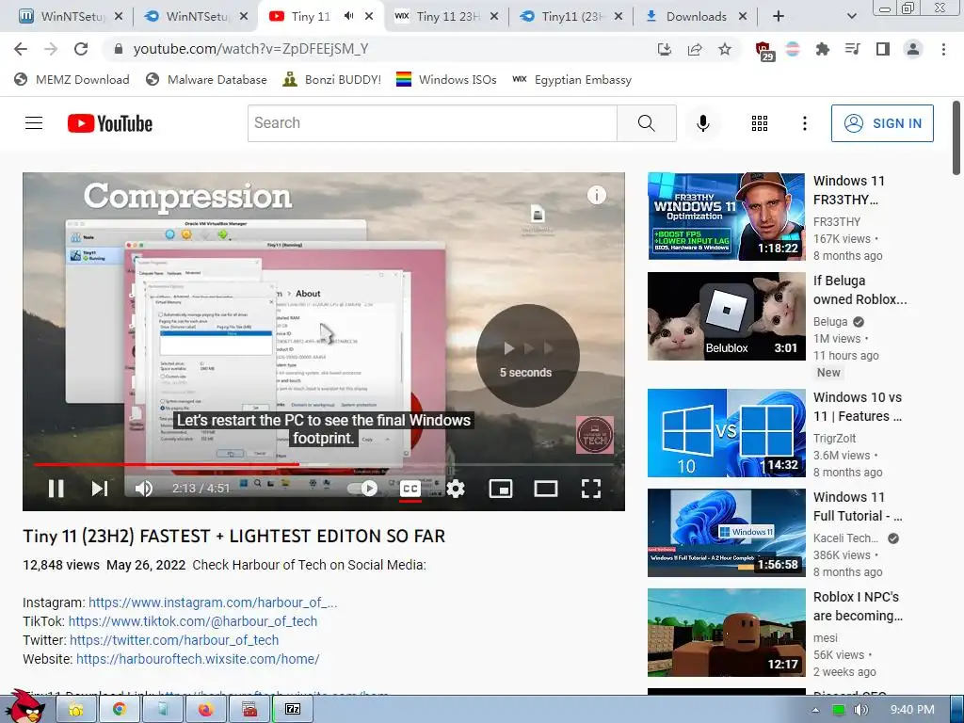Open Chrome's three-dot menu
Image resolution: width=964 pixels, height=723 pixels.
tap(943, 49)
